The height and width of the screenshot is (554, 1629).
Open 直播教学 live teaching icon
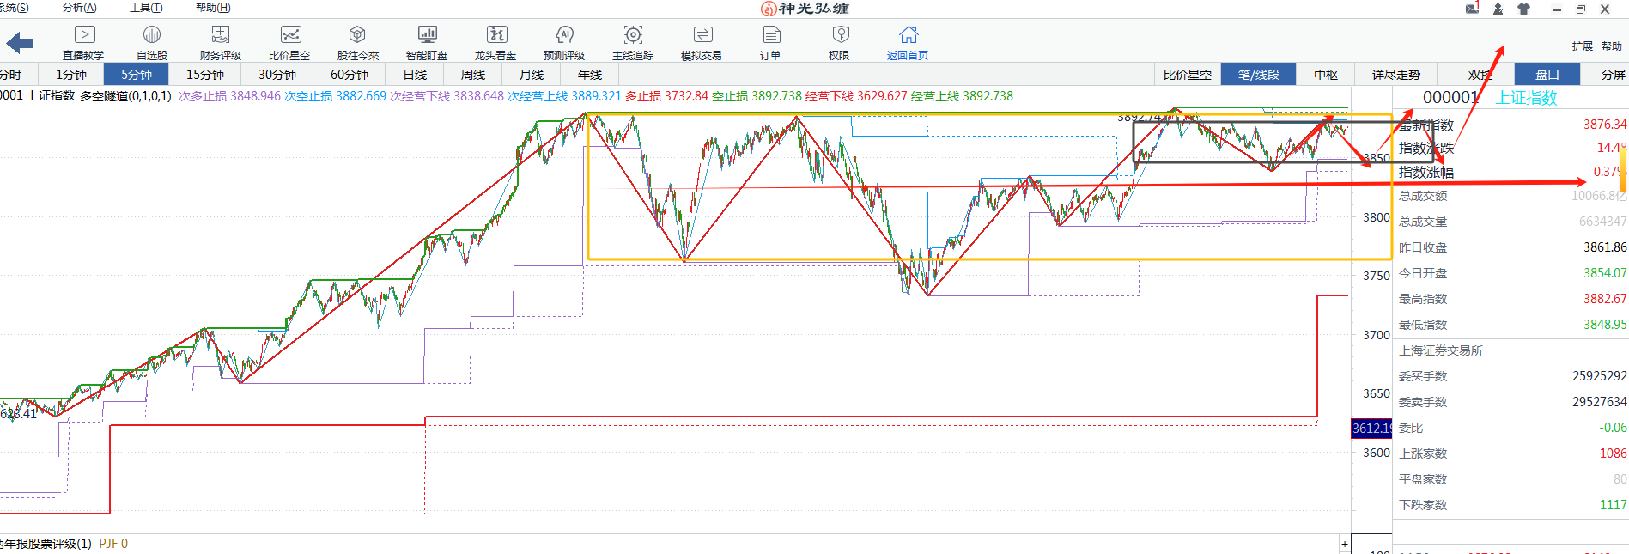coord(83,35)
